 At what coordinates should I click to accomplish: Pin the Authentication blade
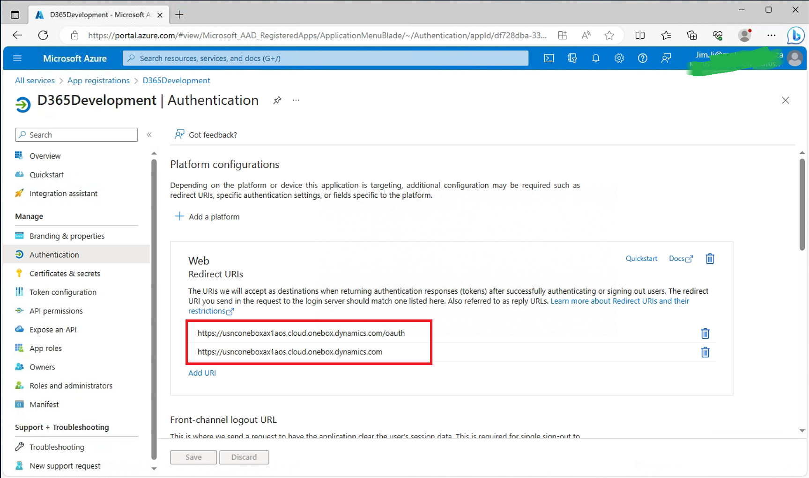point(277,100)
